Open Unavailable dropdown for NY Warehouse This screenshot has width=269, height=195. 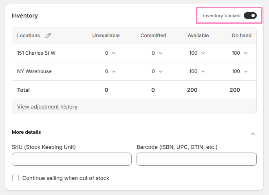[110, 71]
